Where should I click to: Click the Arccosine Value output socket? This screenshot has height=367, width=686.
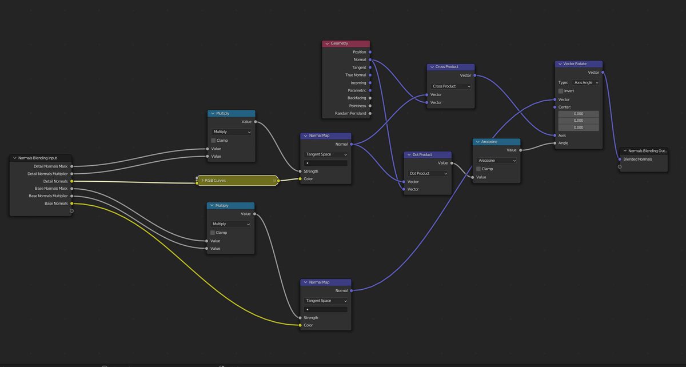pos(520,150)
